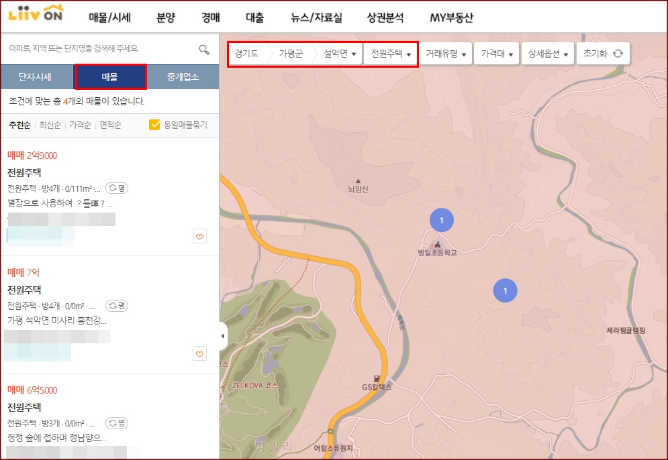Toggle 평 unit on the 7억 listing
Image resolution: width=668 pixels, height=460 pixels.
(x=117, y=306)
